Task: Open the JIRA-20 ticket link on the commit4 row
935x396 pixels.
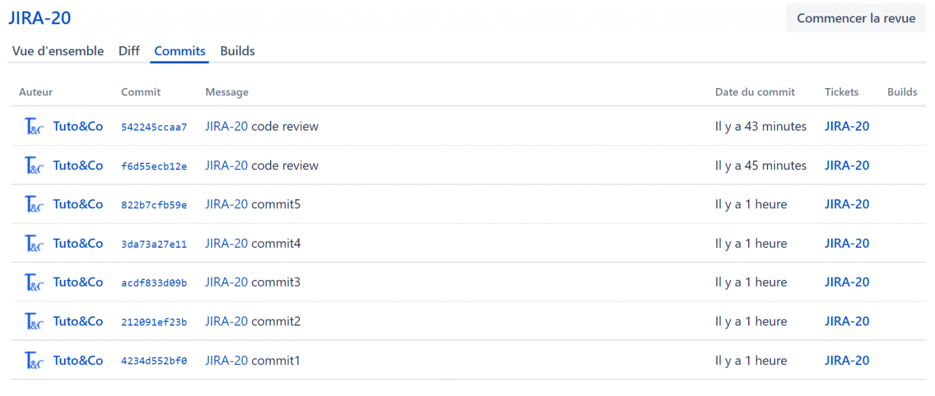Action: pyautogui.click(x=847, y=243)
